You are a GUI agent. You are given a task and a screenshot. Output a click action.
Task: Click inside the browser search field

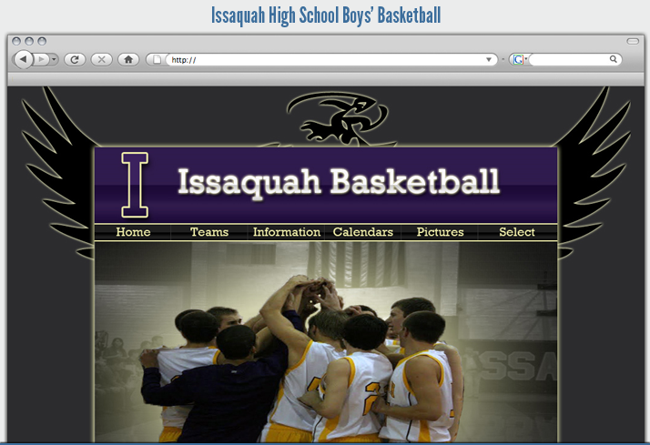[x=569, y=60]
